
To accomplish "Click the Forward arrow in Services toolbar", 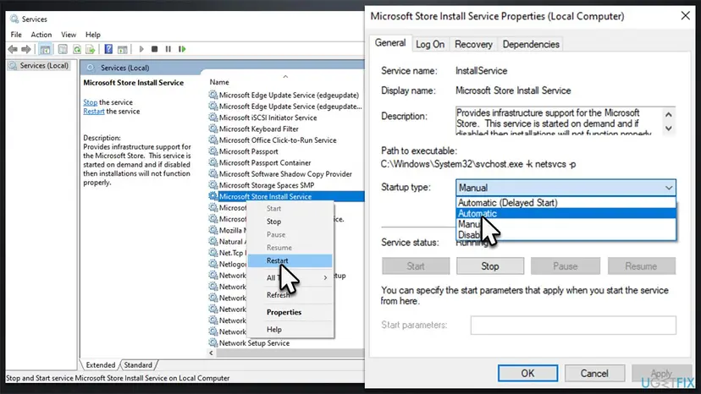I will click(26, 49).
